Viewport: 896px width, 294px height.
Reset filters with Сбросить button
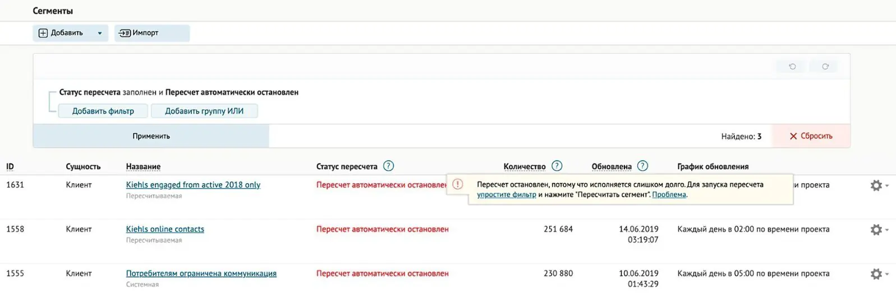pyautogui.click(x=811, y=136)
